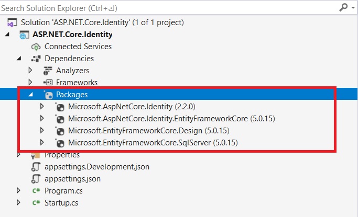Click the search magnifier icon
This screenshot has height=217, width=358.
coord(343,8)
